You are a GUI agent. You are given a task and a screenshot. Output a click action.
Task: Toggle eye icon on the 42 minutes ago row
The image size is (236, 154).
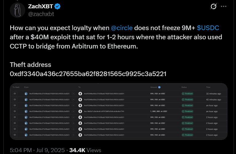point(15,99)
